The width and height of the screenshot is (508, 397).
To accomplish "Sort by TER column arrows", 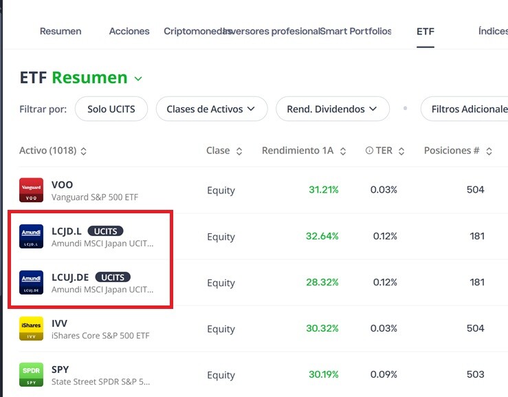I will (401, 151).
